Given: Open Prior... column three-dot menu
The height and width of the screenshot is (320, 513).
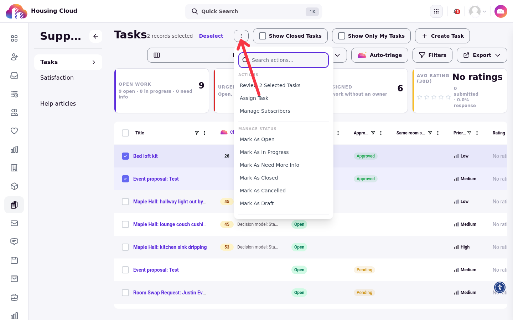Looking at the screenshot, I should click(x=477, y=133).
